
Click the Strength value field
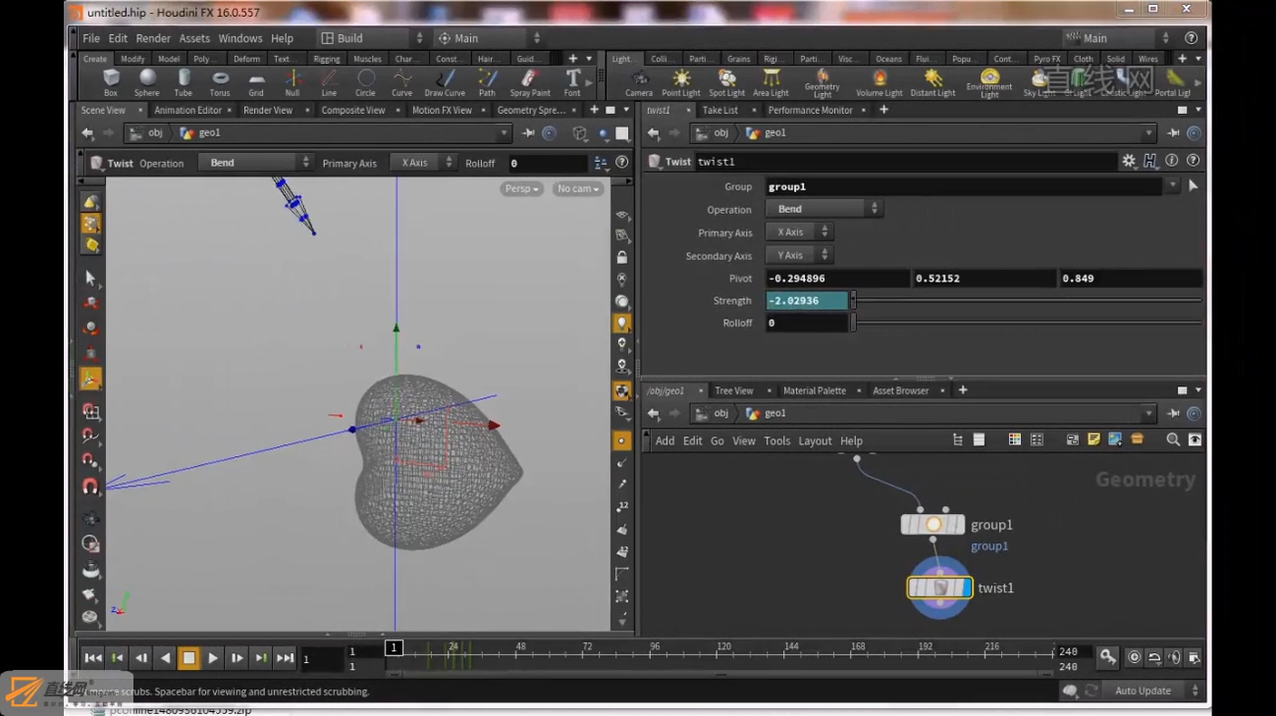806,300
